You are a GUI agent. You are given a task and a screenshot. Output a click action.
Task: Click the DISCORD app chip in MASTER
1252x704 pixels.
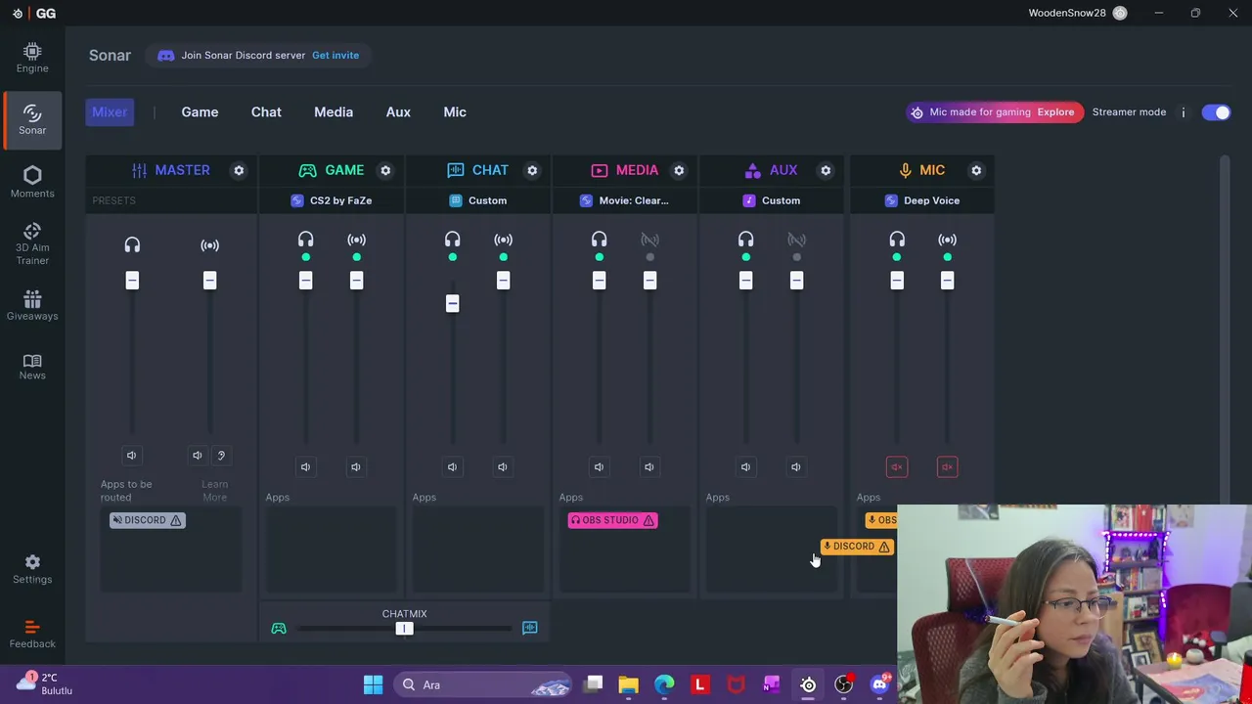tap(148, 520)
